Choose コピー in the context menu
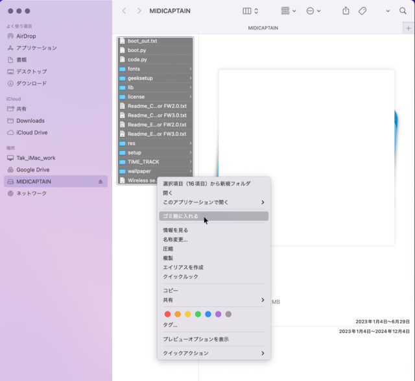The height and width of the screenshot is (381, 415). 214,291
